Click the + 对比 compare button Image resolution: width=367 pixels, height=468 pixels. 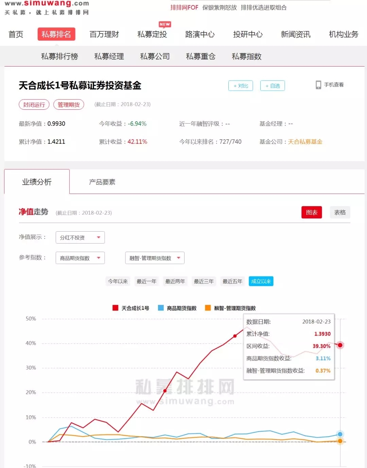tap(241, 86)
